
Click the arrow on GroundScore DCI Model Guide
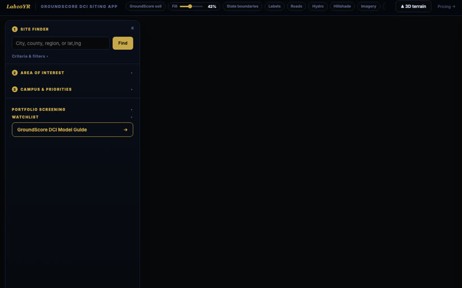tap(125, 130)
